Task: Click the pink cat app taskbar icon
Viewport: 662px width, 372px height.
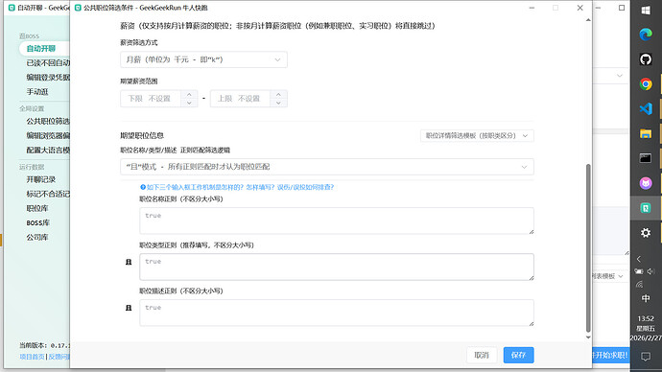Action: tap(645, 183)
